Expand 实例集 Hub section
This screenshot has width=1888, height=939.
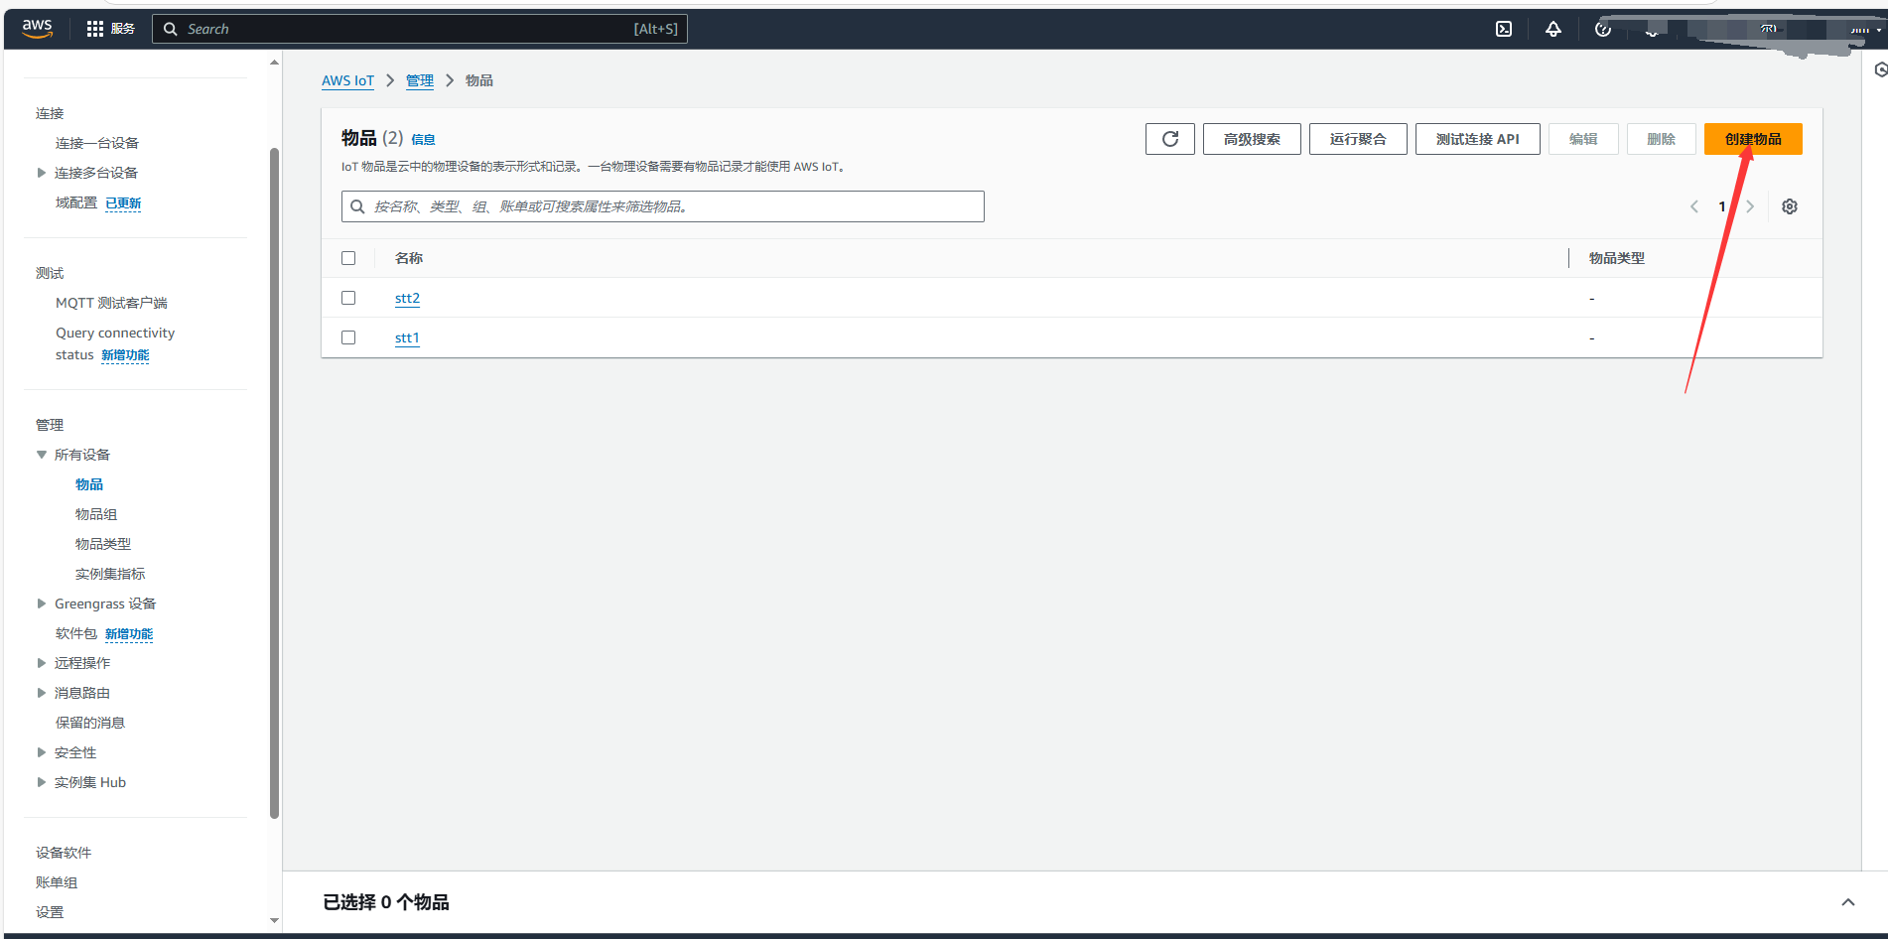pyautogui.click(x=42, y=782)
